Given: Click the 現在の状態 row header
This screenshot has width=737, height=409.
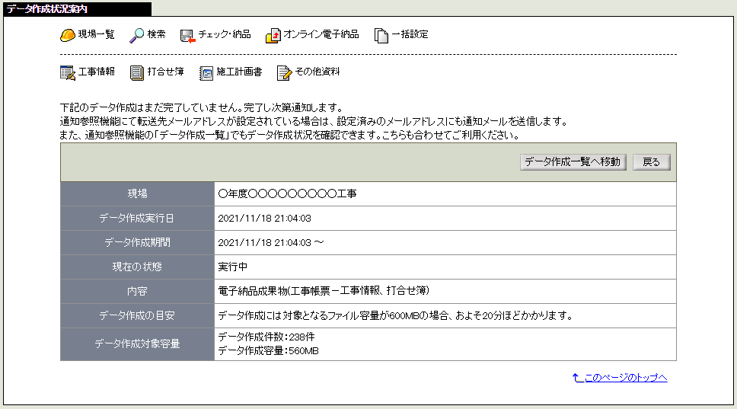Looking at the screenshot, I should pos(137,267).
